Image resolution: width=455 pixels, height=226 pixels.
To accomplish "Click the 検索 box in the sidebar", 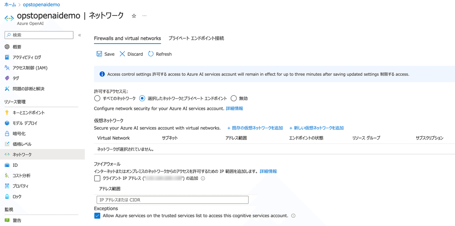I will 39,35.
